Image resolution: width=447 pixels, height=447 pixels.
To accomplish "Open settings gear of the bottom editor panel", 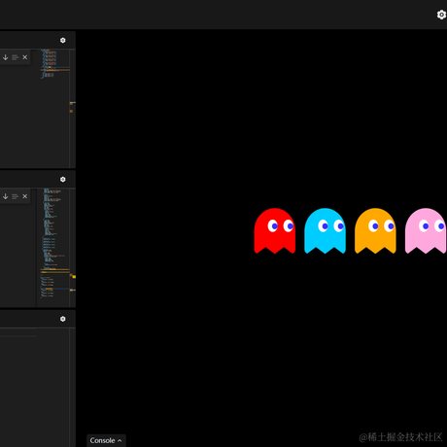I will tap(63, 319).
